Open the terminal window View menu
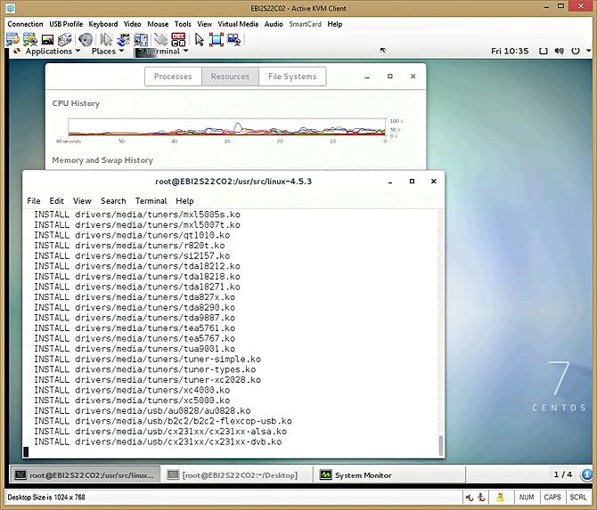The height and width of the screenshot is (510, 597). pyautogui.click(x=82, y=201)
